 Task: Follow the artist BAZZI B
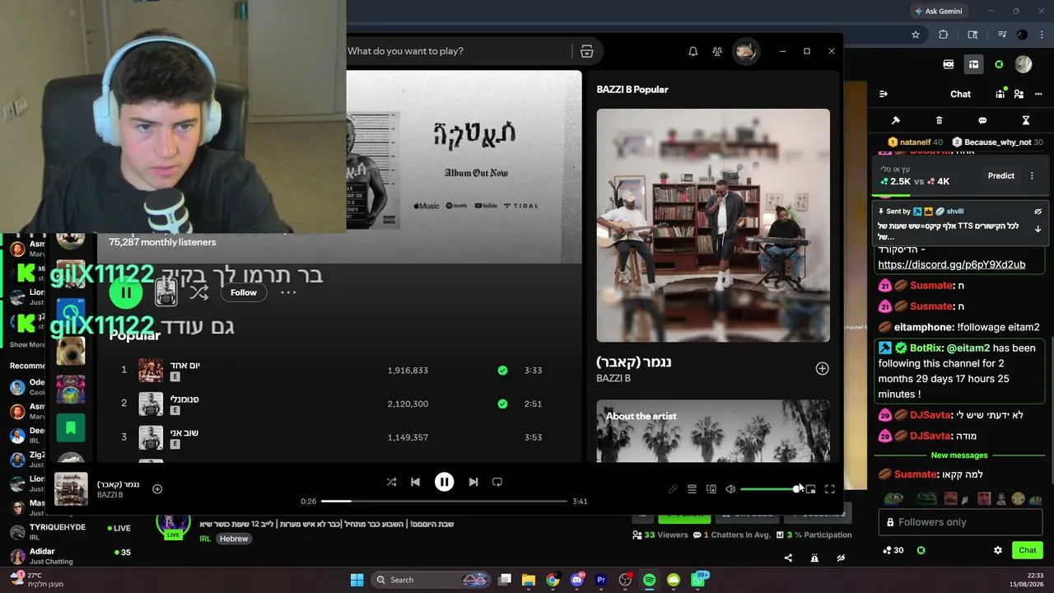[x=244, y=292]
